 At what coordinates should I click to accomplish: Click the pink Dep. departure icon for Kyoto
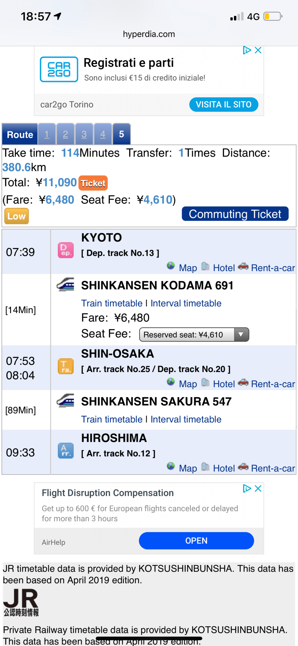[66, 250]
